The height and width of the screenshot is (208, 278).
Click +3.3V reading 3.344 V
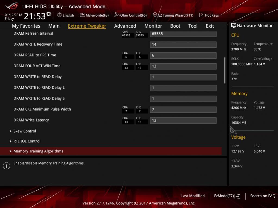click(237, 166)
